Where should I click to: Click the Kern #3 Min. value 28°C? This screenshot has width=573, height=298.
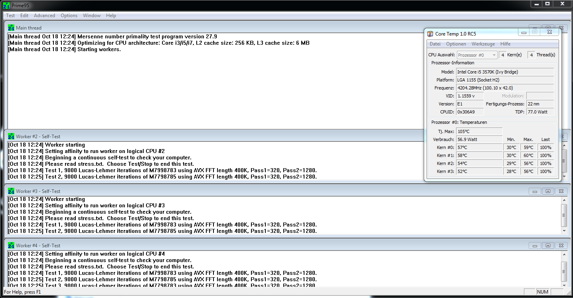coord(511,171)
